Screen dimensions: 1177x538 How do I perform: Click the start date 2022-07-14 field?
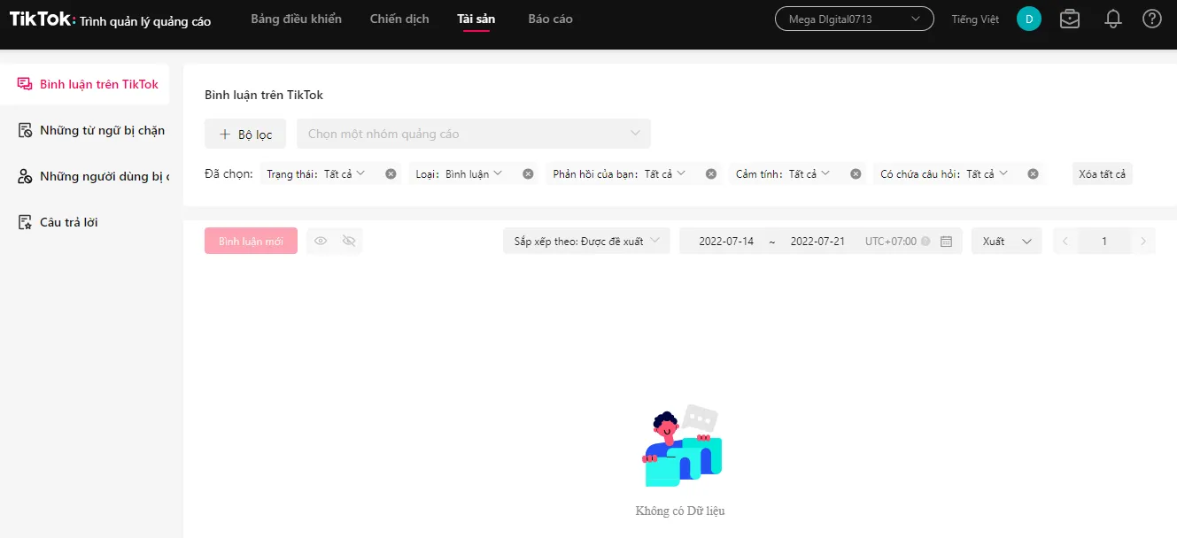pos(726,242)
